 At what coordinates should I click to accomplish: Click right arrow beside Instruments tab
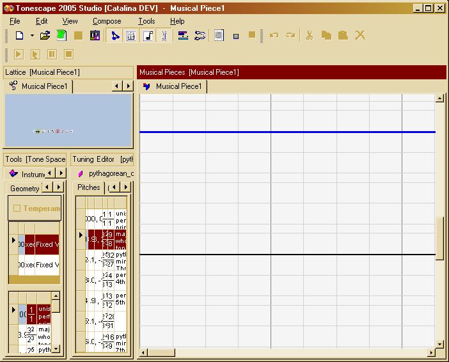pos(61,173)
